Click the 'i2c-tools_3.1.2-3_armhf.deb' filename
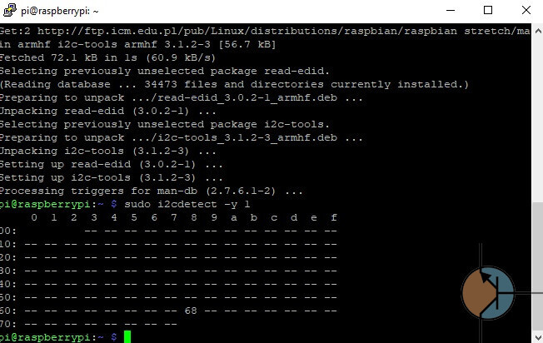 247,137
